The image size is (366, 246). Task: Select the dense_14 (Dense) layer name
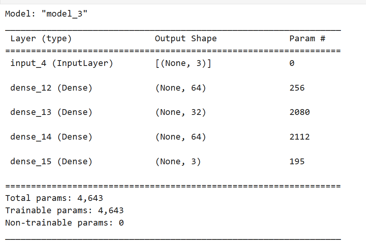(51, 137)
